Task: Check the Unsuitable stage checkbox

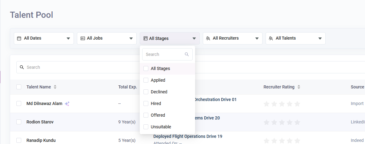Action: click(146, 127)
